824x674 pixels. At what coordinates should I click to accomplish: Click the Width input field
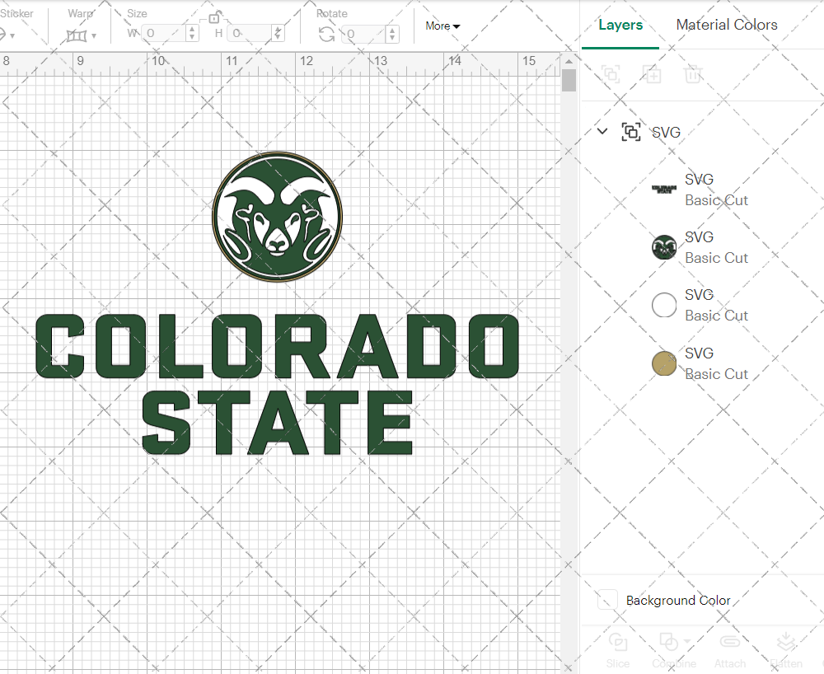pos(164,34)
